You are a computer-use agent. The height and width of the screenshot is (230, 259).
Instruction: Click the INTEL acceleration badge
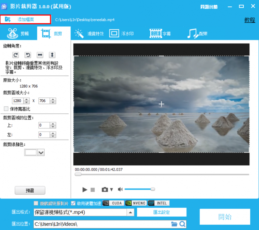click(159, 203)
